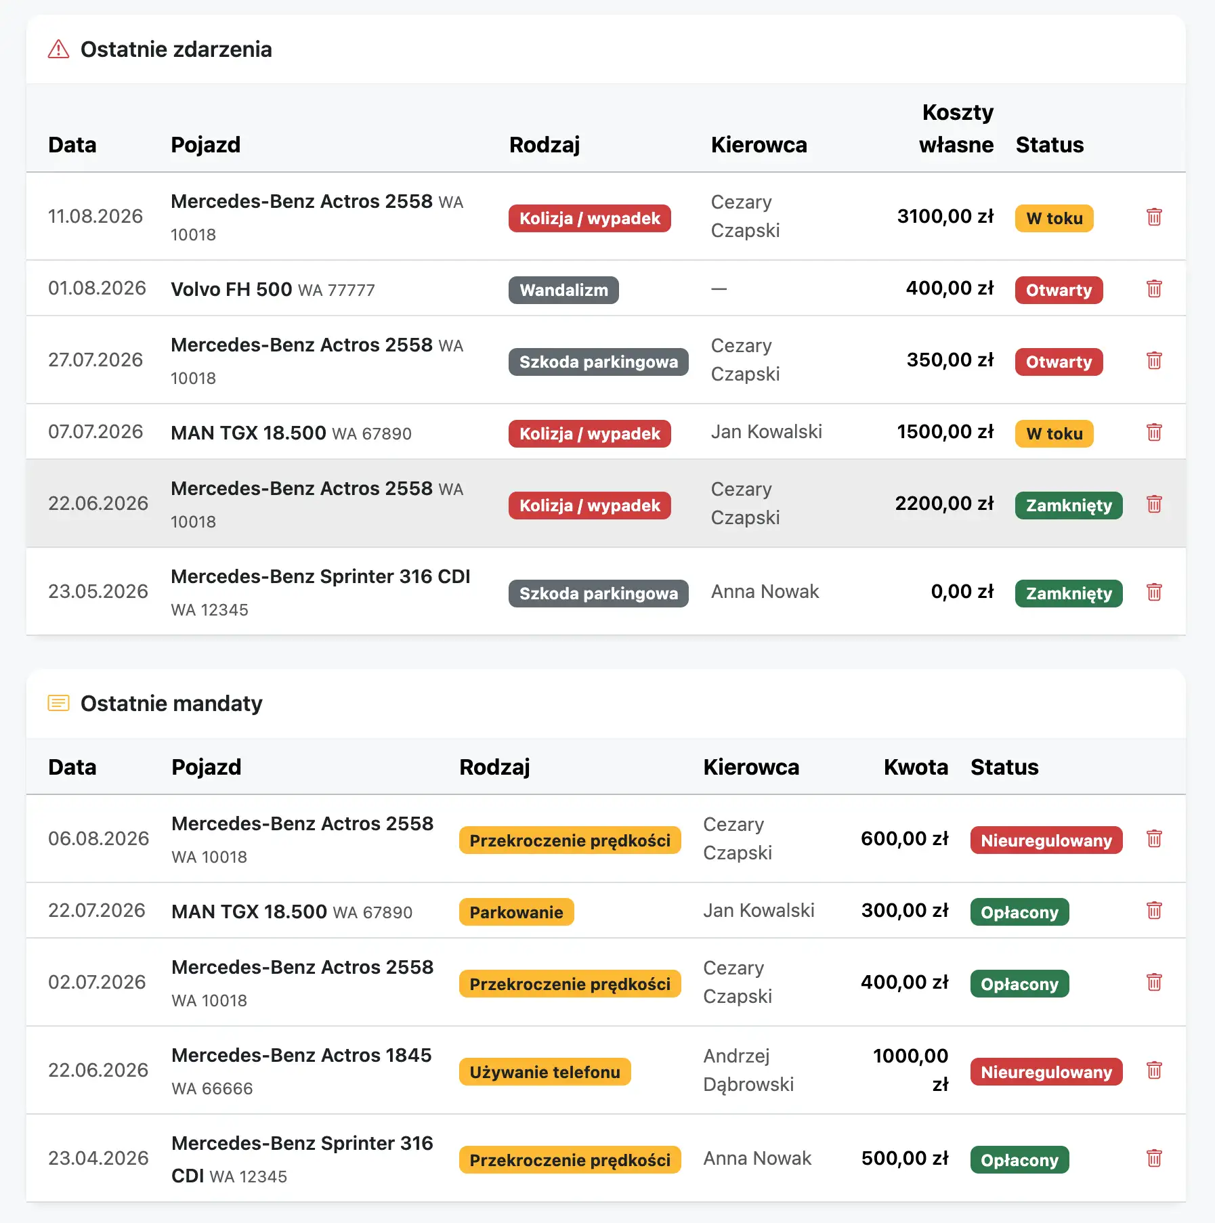1215x1223 pixels.
Task: Select driver Jan Kowalski in events table
Action: click(x=766, y=432)
